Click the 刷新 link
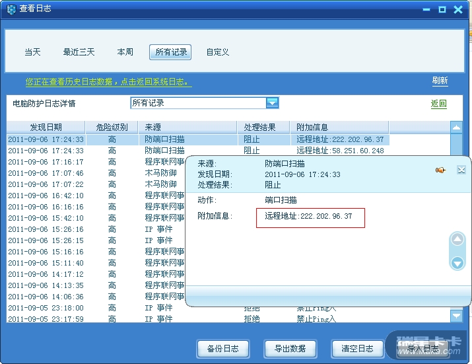 440,81
